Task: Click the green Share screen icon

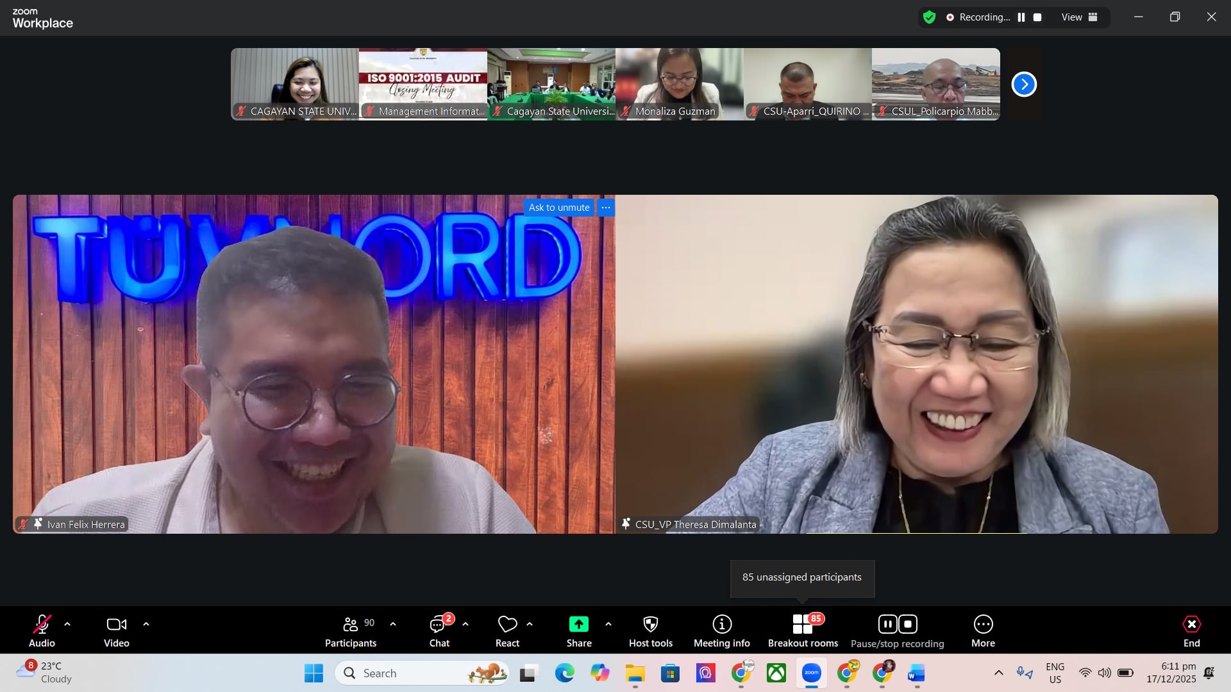Action: 578,625
